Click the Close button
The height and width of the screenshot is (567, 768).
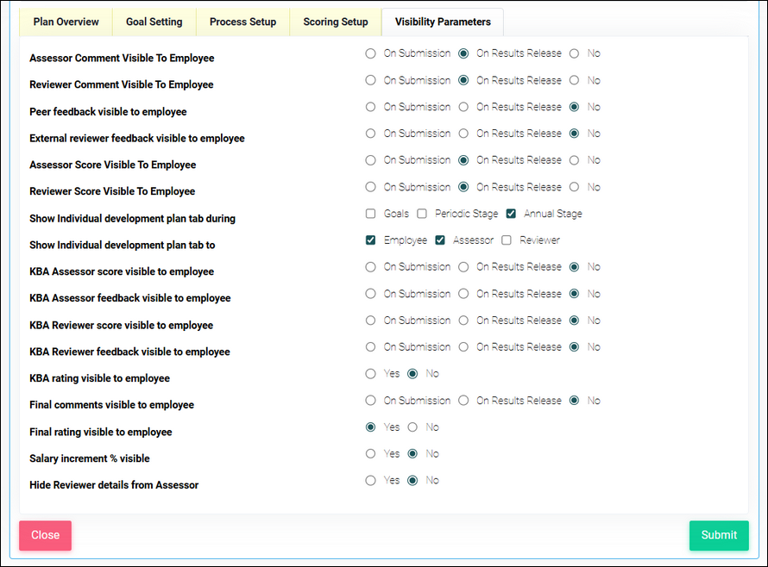[x=45, y=535]
